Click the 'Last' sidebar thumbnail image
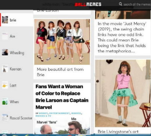The image size is (151, 136). click(x=5, y=85)
